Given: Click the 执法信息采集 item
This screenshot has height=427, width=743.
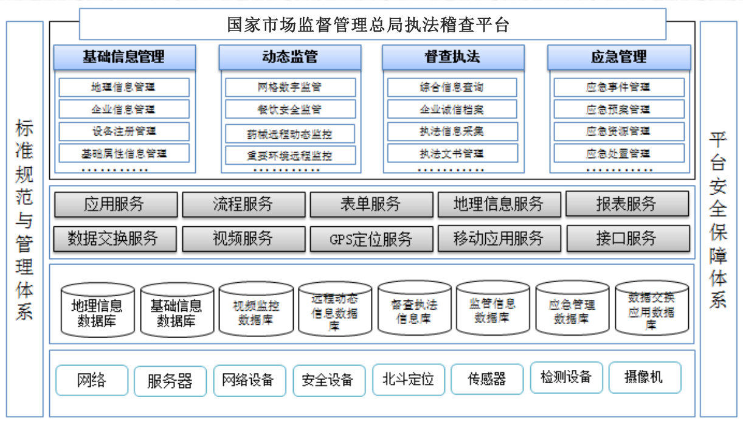Looking at the screenshot, I should tap(453, 131).
